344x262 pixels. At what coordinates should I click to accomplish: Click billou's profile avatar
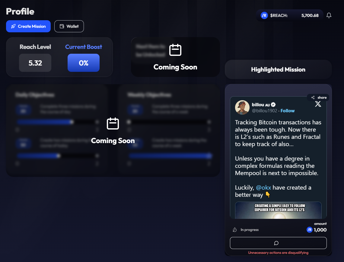(x=242, y=107)
